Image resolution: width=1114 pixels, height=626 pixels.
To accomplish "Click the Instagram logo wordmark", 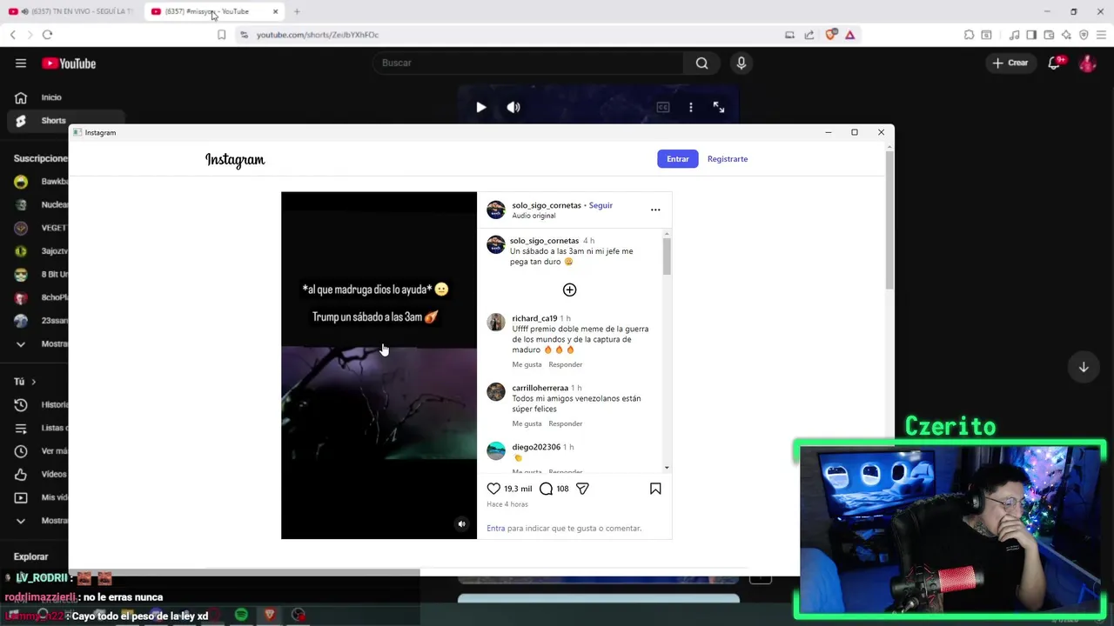I will pyautogui.click(x=235, y=160).
